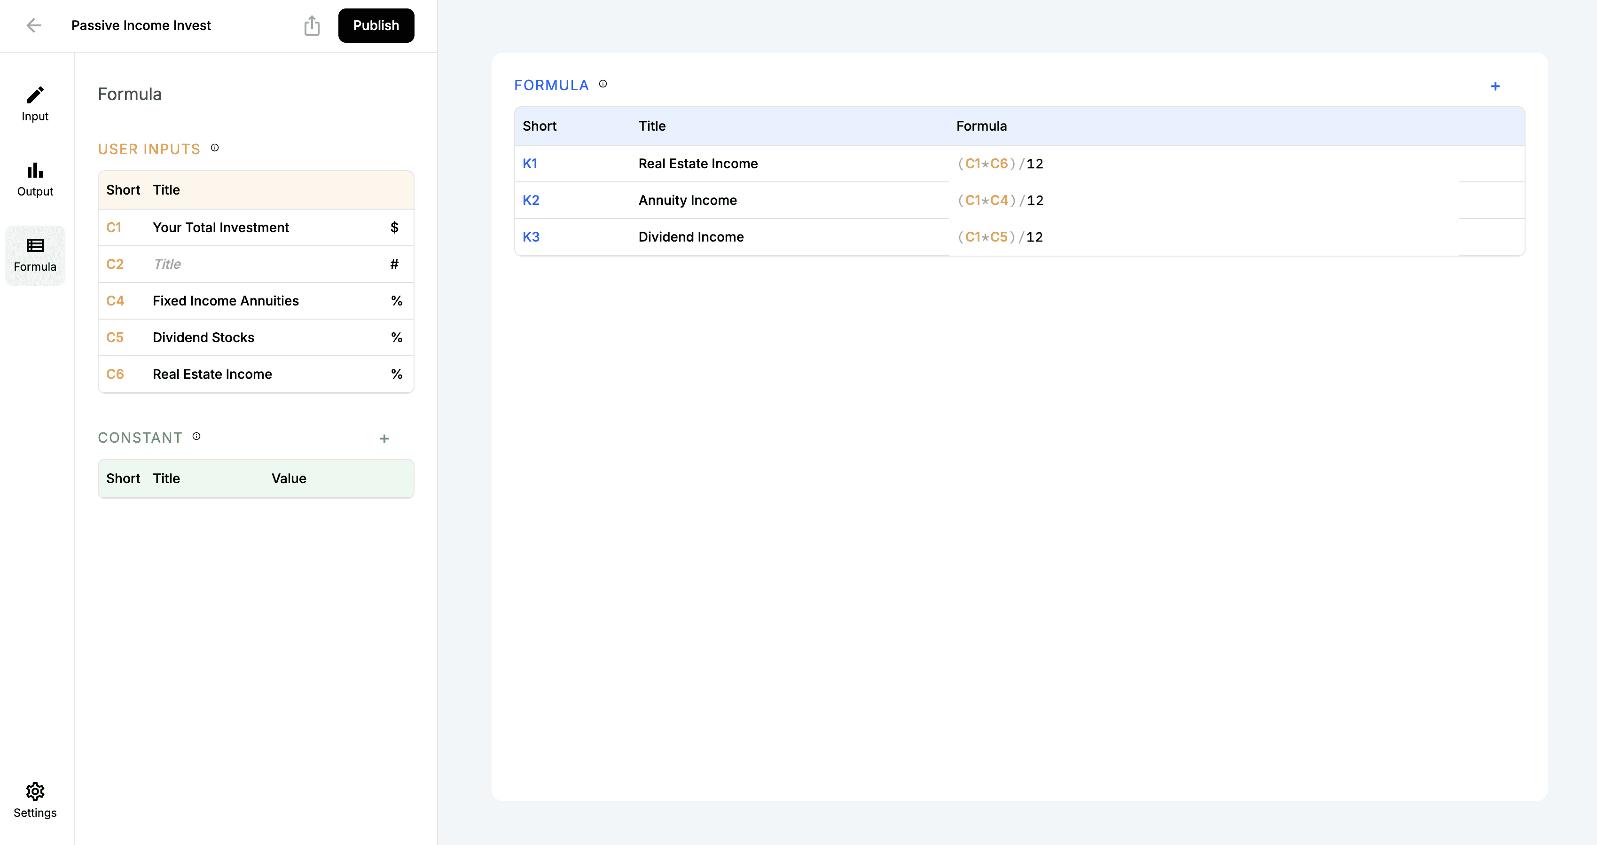Click the Annuity Income title cell
The height and width of the screenshot is (845, 1597).
pos(688,200)
